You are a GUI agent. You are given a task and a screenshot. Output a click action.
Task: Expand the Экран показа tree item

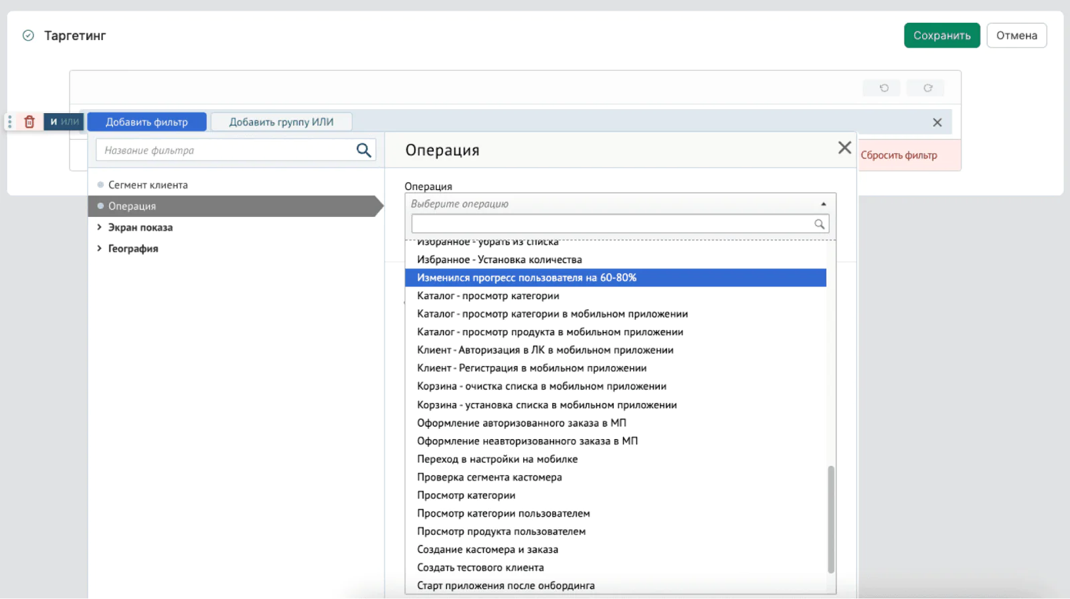[99, 227]
